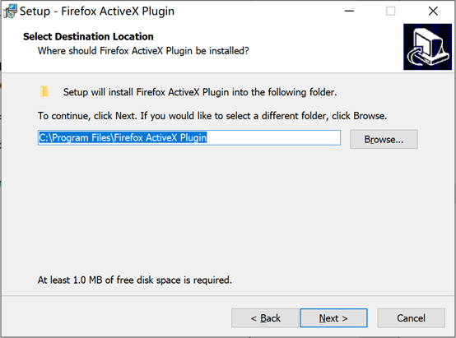This screenshot has height=338, width=456.
Task: Minimize the Setup window
Action: pyautogui.click(x=349, y=12)
